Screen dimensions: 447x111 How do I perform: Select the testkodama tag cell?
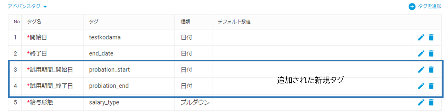pos(105,37)
